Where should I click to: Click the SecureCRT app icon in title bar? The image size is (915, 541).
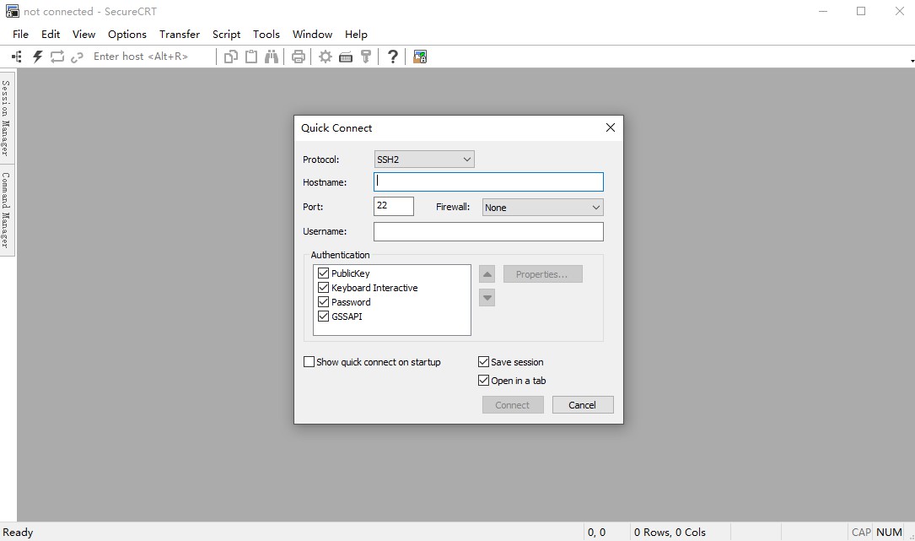coord(13,11)
